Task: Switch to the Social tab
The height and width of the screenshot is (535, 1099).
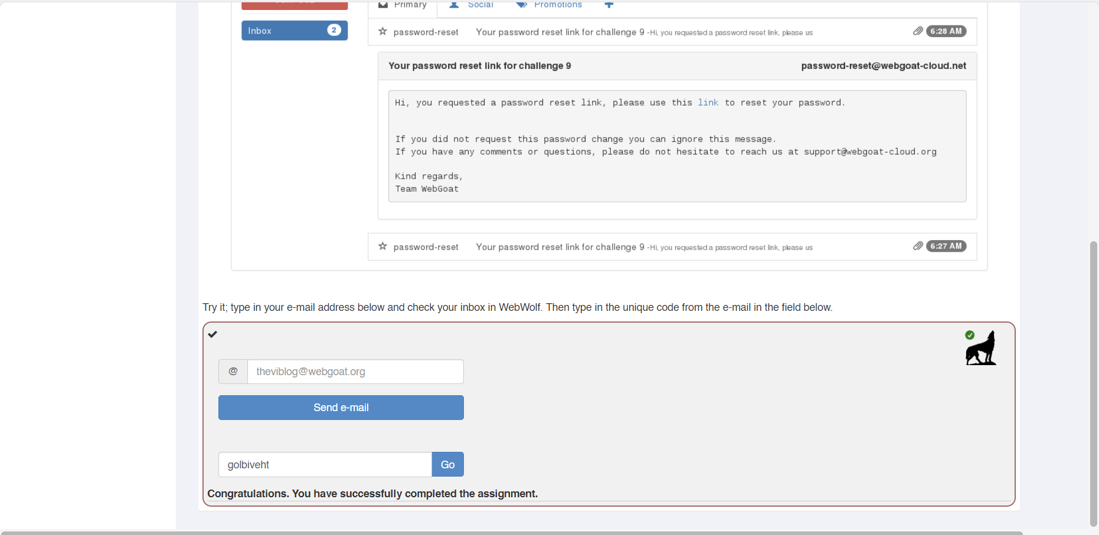Action: (472, 5)
